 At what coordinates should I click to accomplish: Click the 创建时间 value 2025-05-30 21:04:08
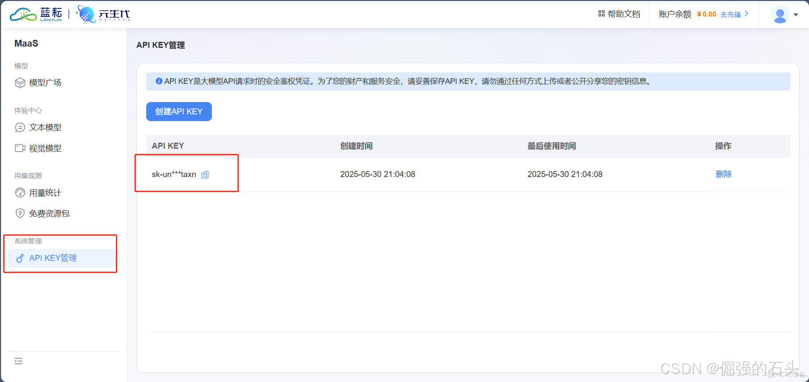[x=378, y=174]
